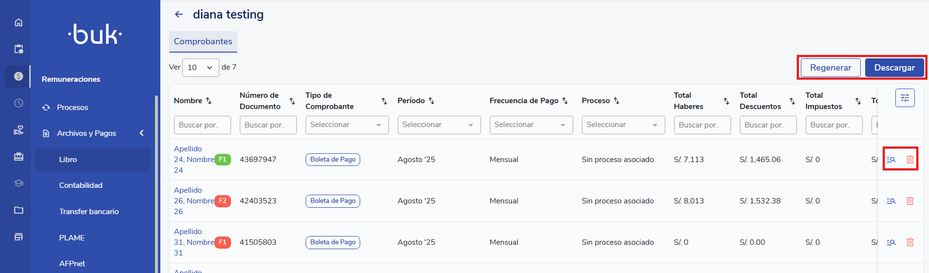
Task: Open Contabilidad in the sidebar menu
Action: tap(81, 185)
